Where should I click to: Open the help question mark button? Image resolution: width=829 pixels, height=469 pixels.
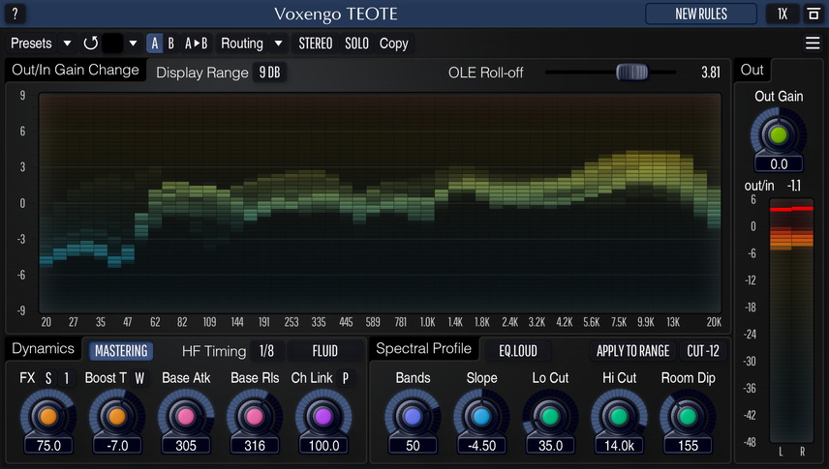pos(14,14)
